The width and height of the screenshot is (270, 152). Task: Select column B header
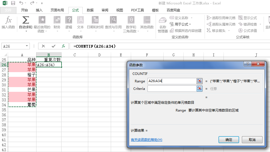(49, 55)
